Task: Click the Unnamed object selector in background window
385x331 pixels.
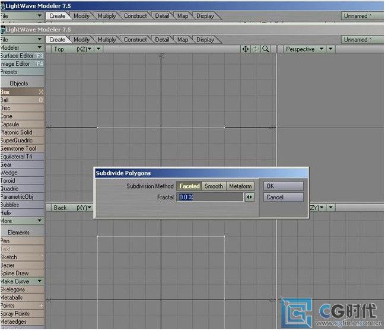Action: click(x=362, y=16)
